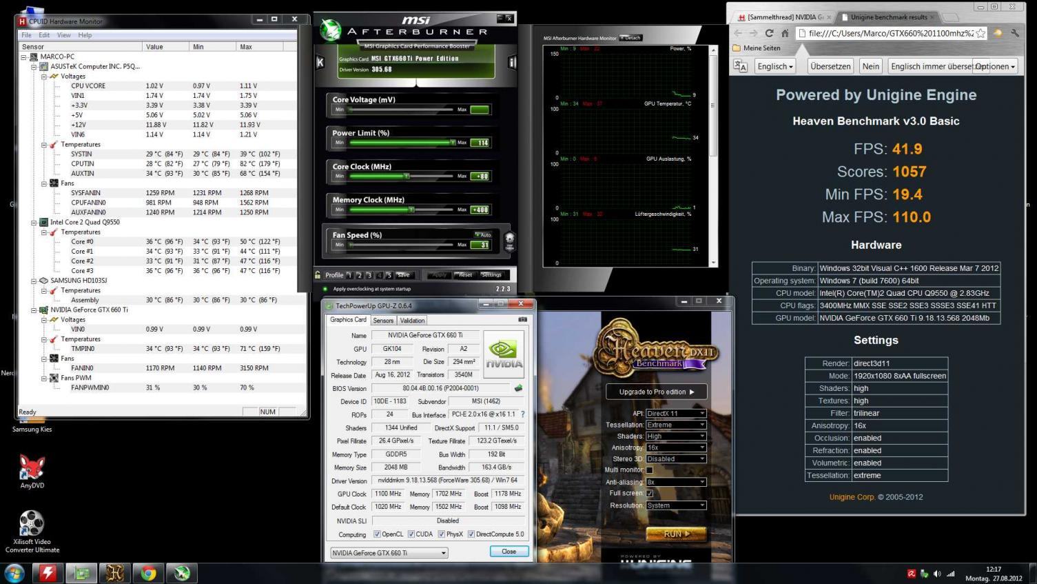Toggle Apply overclocking at system startup
Screen dimensions: 1037x584
pyautogui.click(x=326, y=289)
